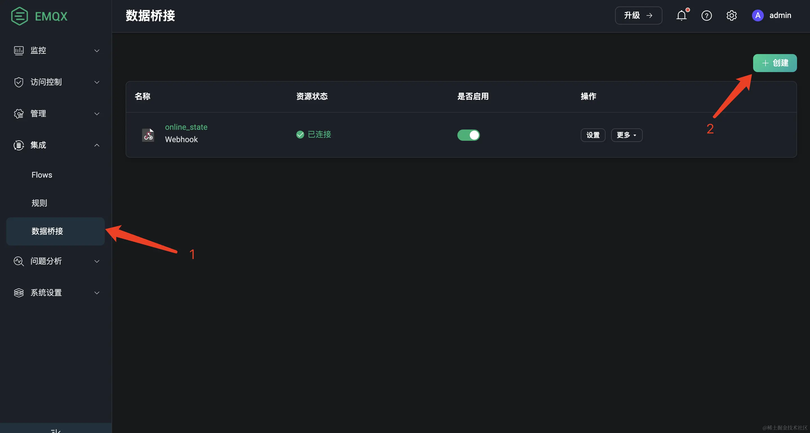Image resolution: width=810 pixels, height=433 pixels.
Task: Click the 监控 monitoring sidebar icon
Action: pyautogui.click(x=19, y=51)
